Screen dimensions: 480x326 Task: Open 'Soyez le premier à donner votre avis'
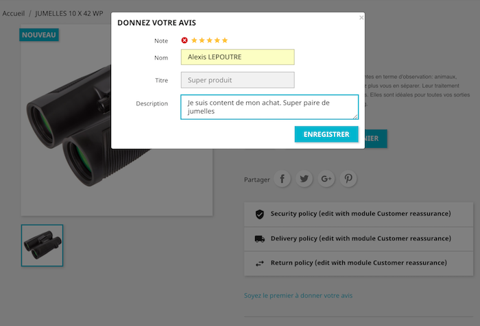298,295
